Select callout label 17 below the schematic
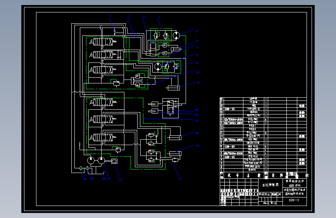 tap(180, 179)
